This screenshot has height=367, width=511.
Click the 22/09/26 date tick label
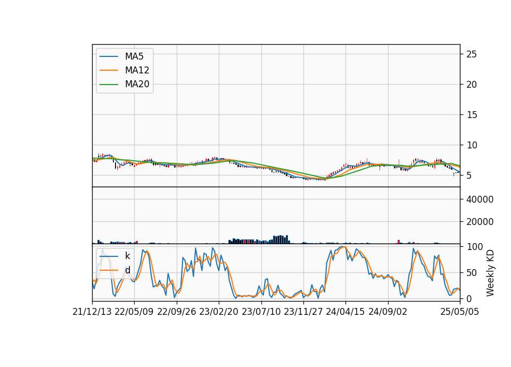click(x=177, y=312)
